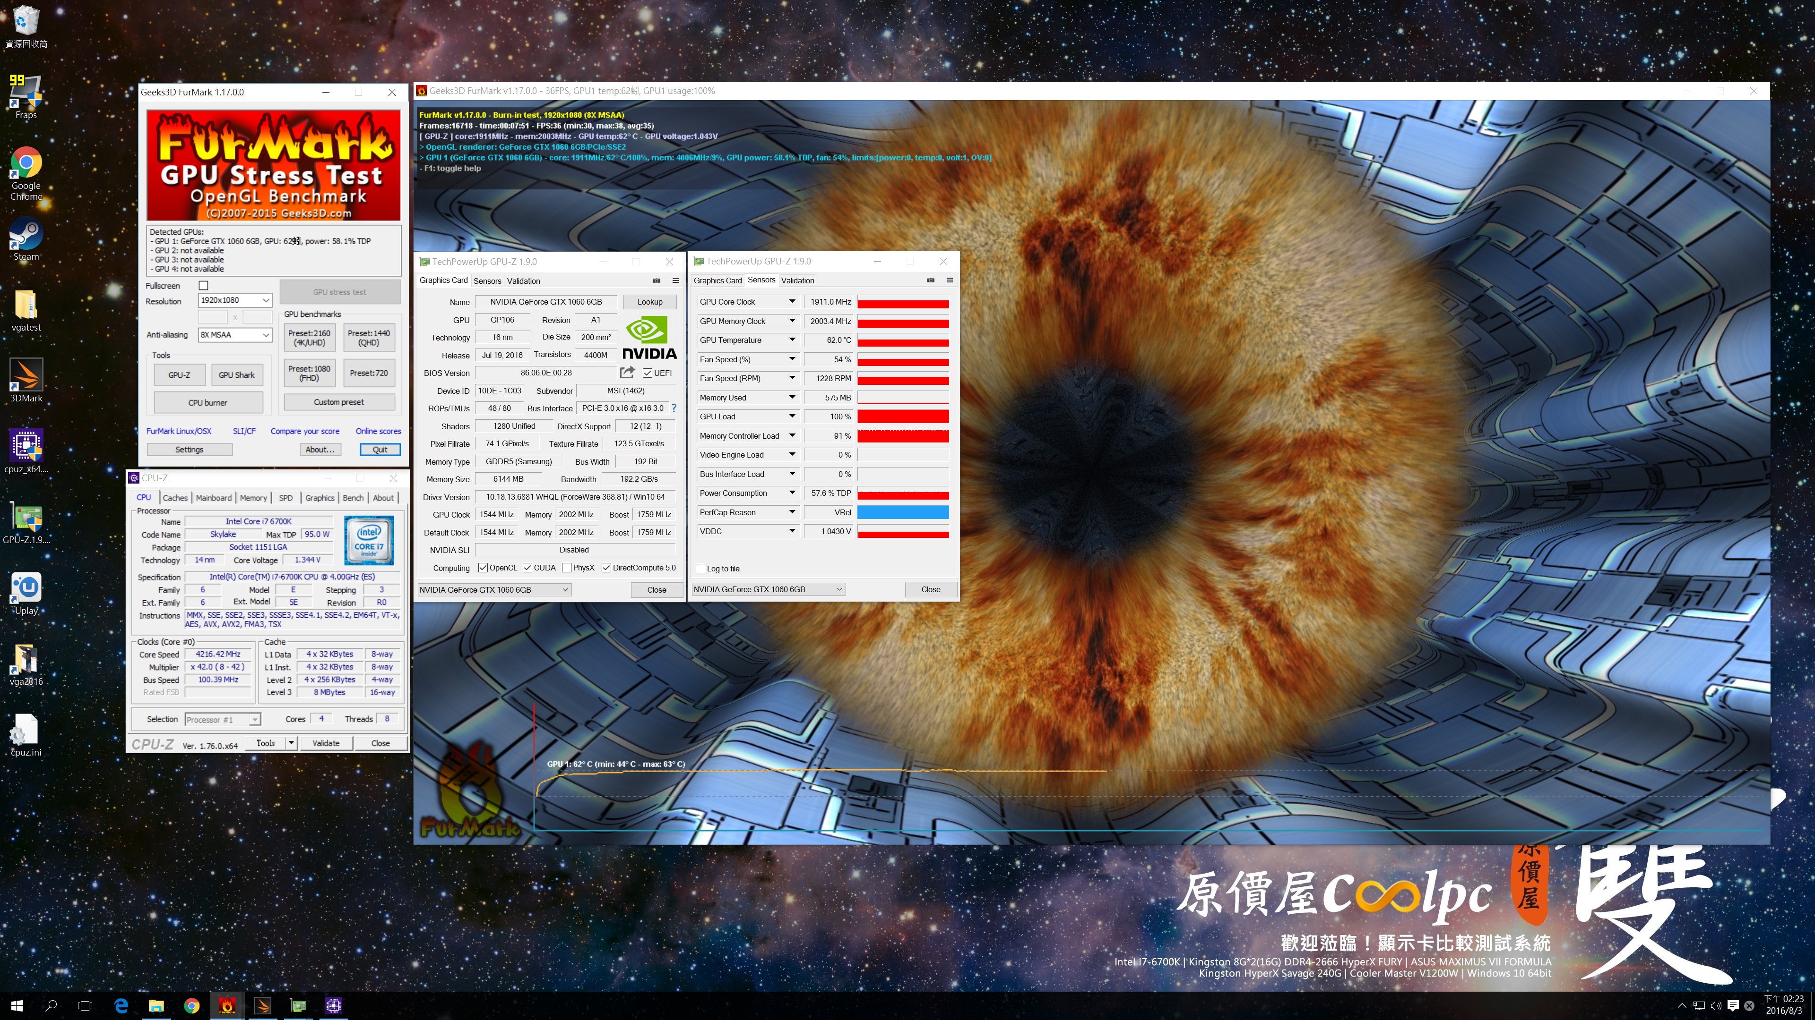Click the GPU-Z Lookup button
This screenshot has height=1020, width=1815.
(x=649, y=302)
